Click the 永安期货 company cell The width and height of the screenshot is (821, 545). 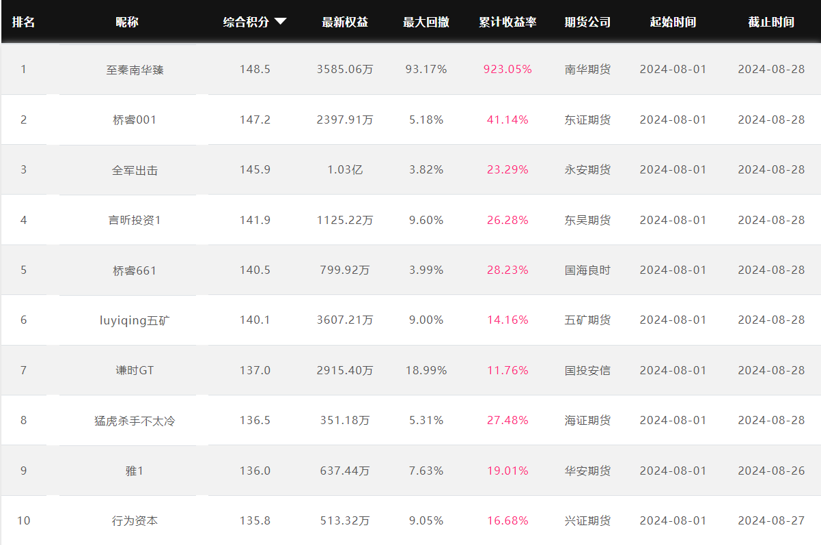587,169
